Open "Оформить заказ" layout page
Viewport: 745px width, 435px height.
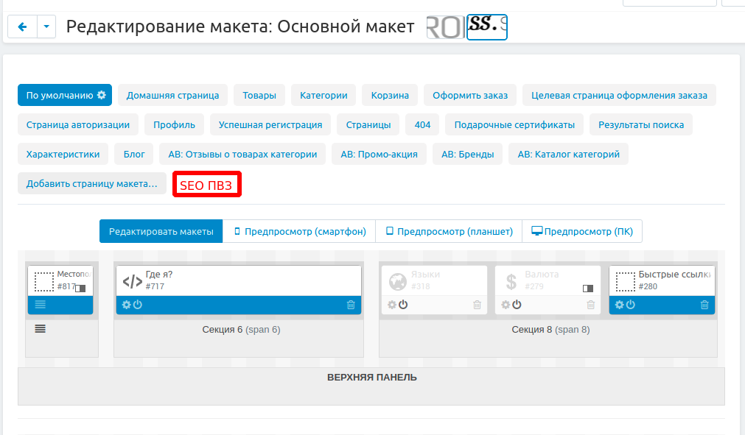click(x=469, y=95)
